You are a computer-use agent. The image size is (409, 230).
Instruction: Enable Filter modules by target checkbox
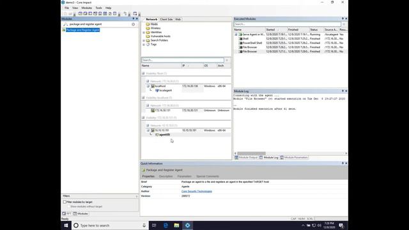pos(65,202)
